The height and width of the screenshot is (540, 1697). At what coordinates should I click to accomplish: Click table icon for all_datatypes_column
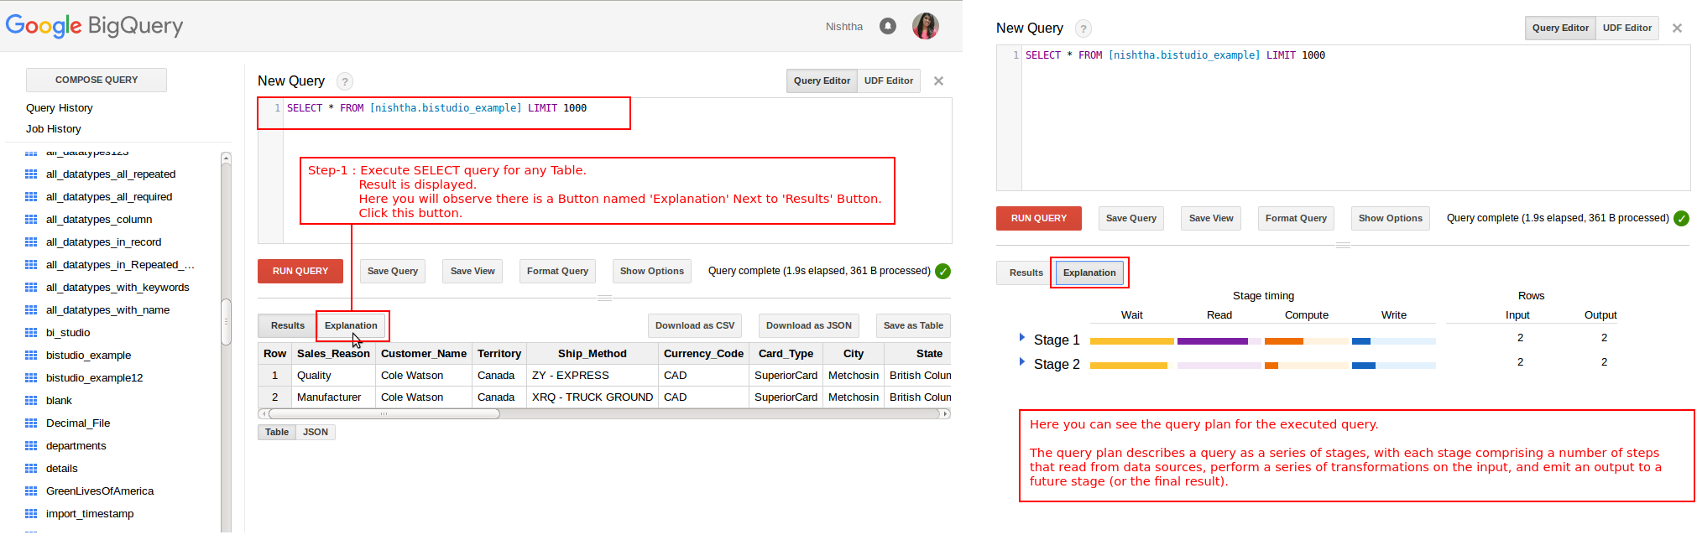31,220
